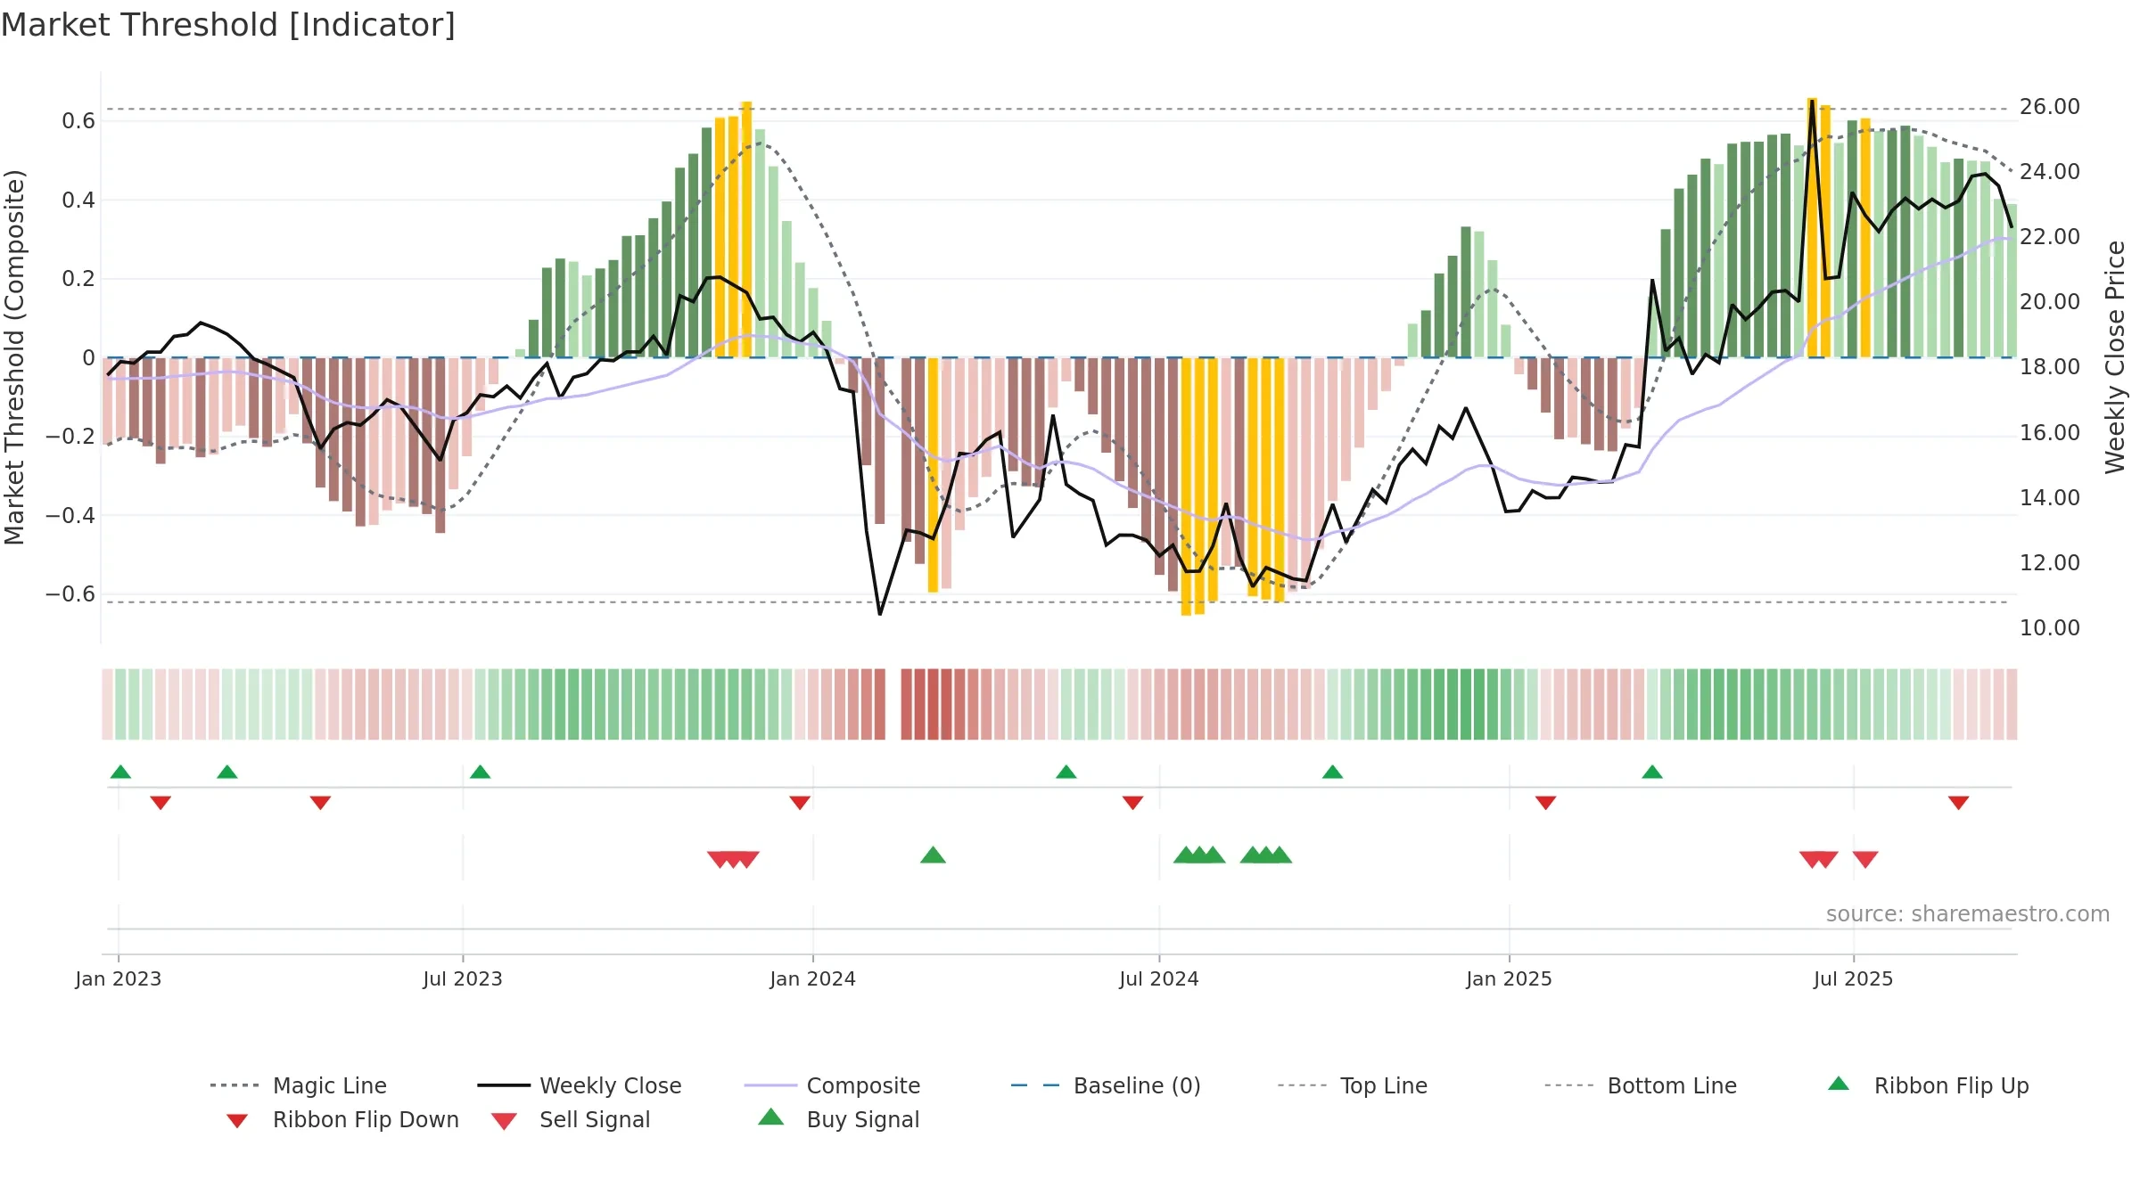Screen dimensions: 2140x1203
Task: Click Ribbon Flip Up marker in Oct 2024
Action: [x=1332, y=772]
